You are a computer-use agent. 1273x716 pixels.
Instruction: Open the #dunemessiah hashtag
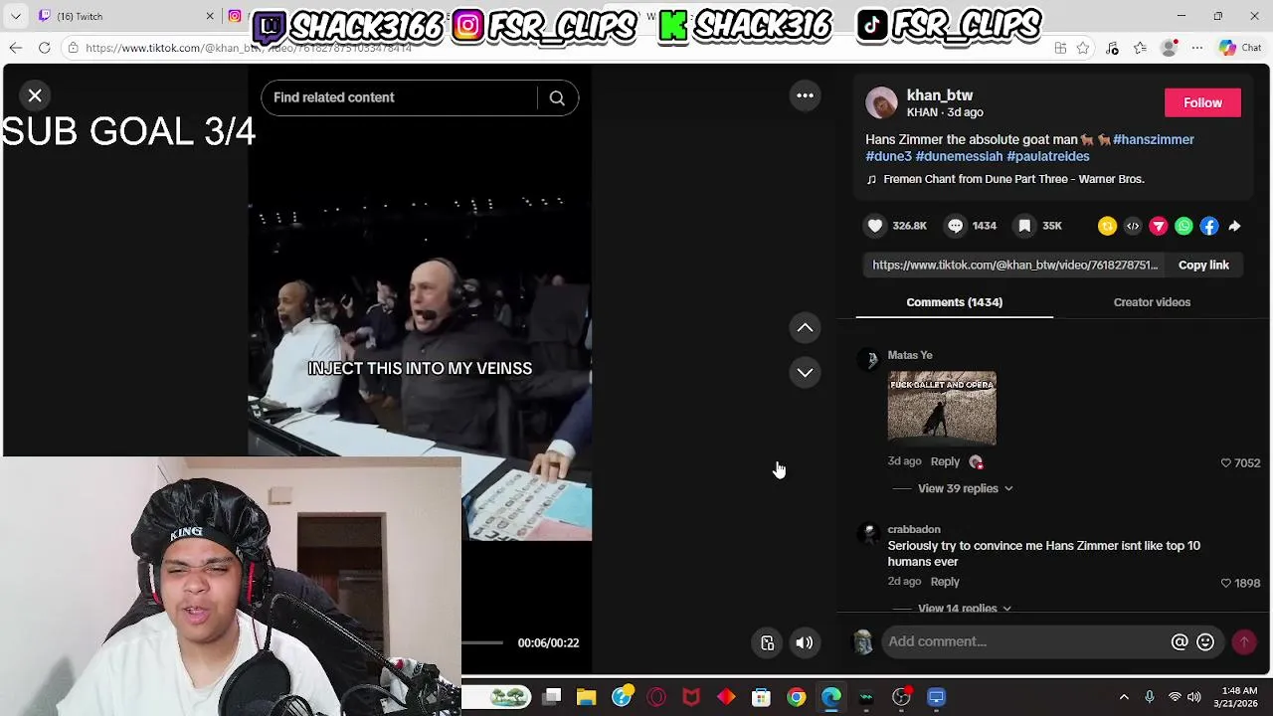959,156
